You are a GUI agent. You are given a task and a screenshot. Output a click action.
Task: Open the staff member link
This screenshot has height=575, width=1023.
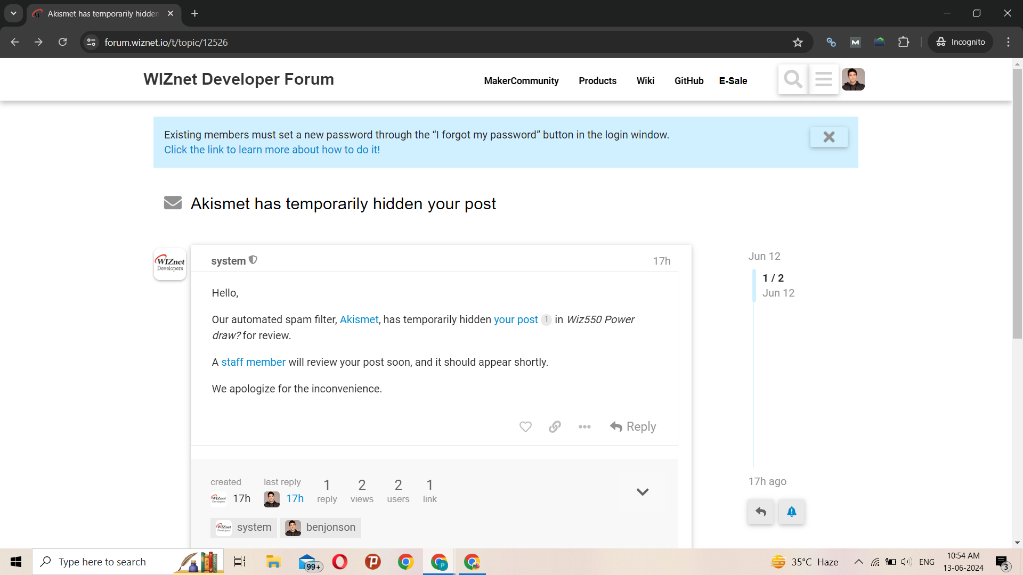pos(254,362)
